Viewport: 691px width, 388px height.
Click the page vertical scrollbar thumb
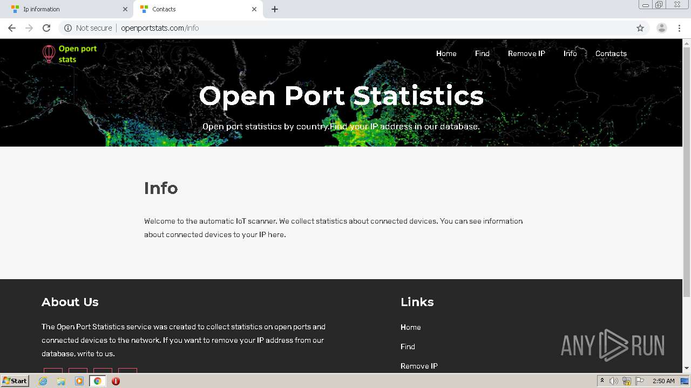pos(687,171)
